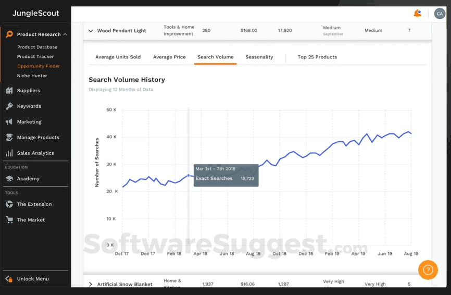The image size is (451, 295).
Task: Click the notification bell icon
Action: pos(417,14)
